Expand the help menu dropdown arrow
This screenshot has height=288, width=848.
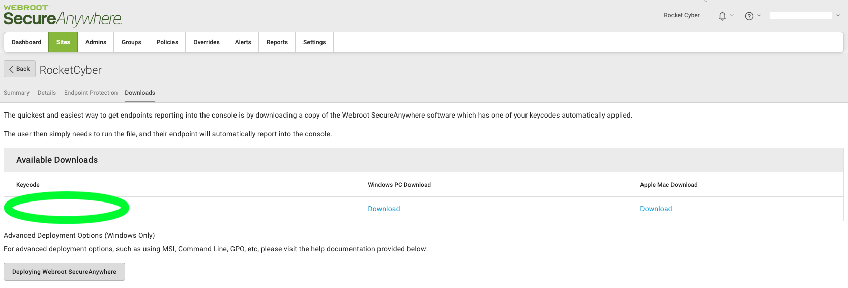click(x=759, y=16)
